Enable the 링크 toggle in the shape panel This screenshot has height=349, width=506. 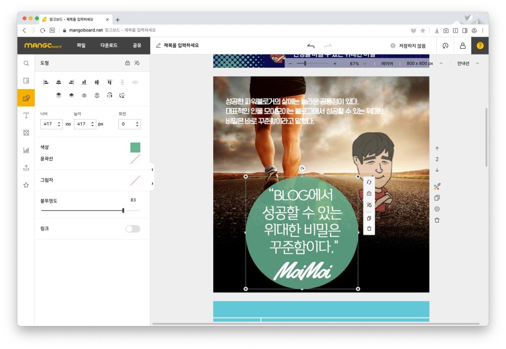tap(133, 229)
